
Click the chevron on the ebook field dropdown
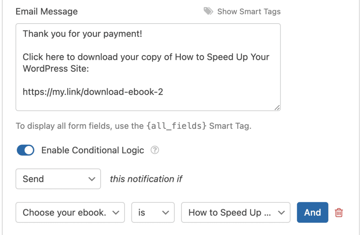116,212
